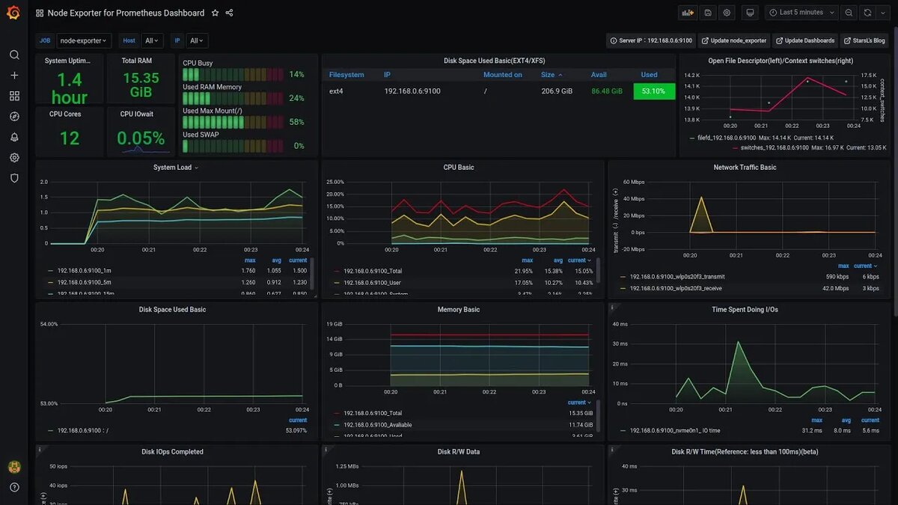The image size is (898, 505).
Task: Open the node-exporter JOB dropdown
Action: [x=84, y=41]
